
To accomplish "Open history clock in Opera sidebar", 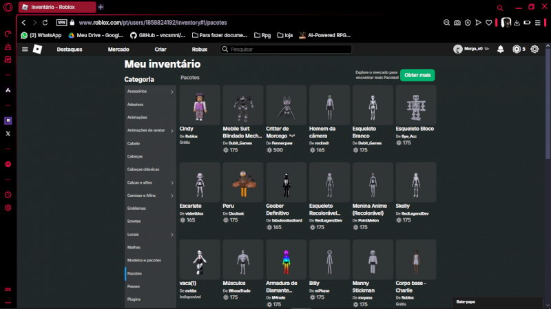I will [x=8, y=195].
